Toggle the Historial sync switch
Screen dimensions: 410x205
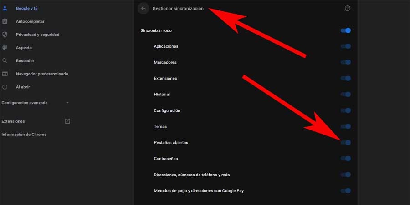click(345, 95)
